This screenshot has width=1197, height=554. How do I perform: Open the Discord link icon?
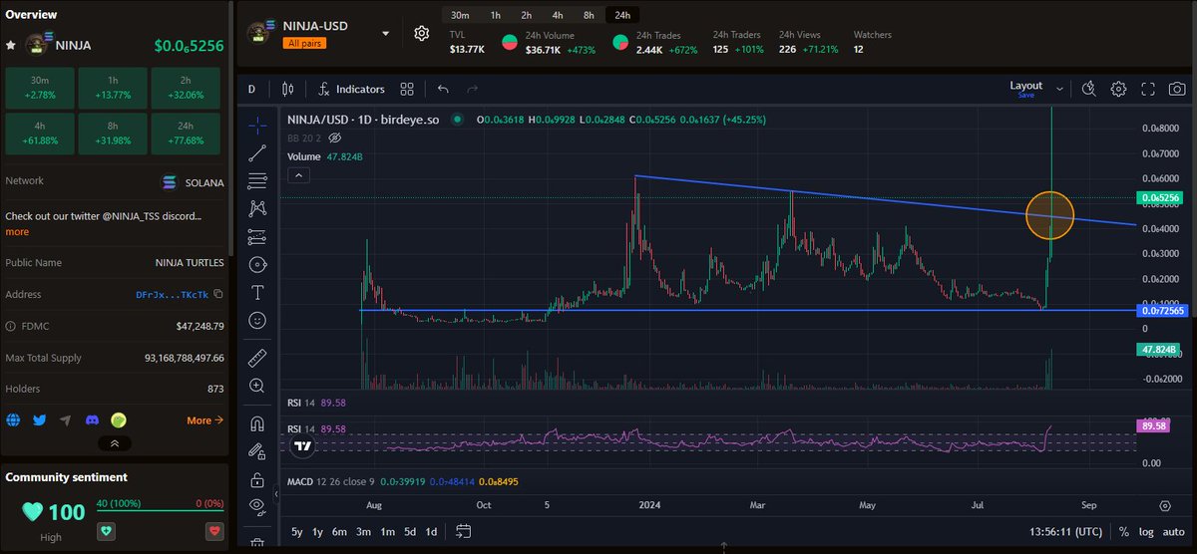coord(93,420)
